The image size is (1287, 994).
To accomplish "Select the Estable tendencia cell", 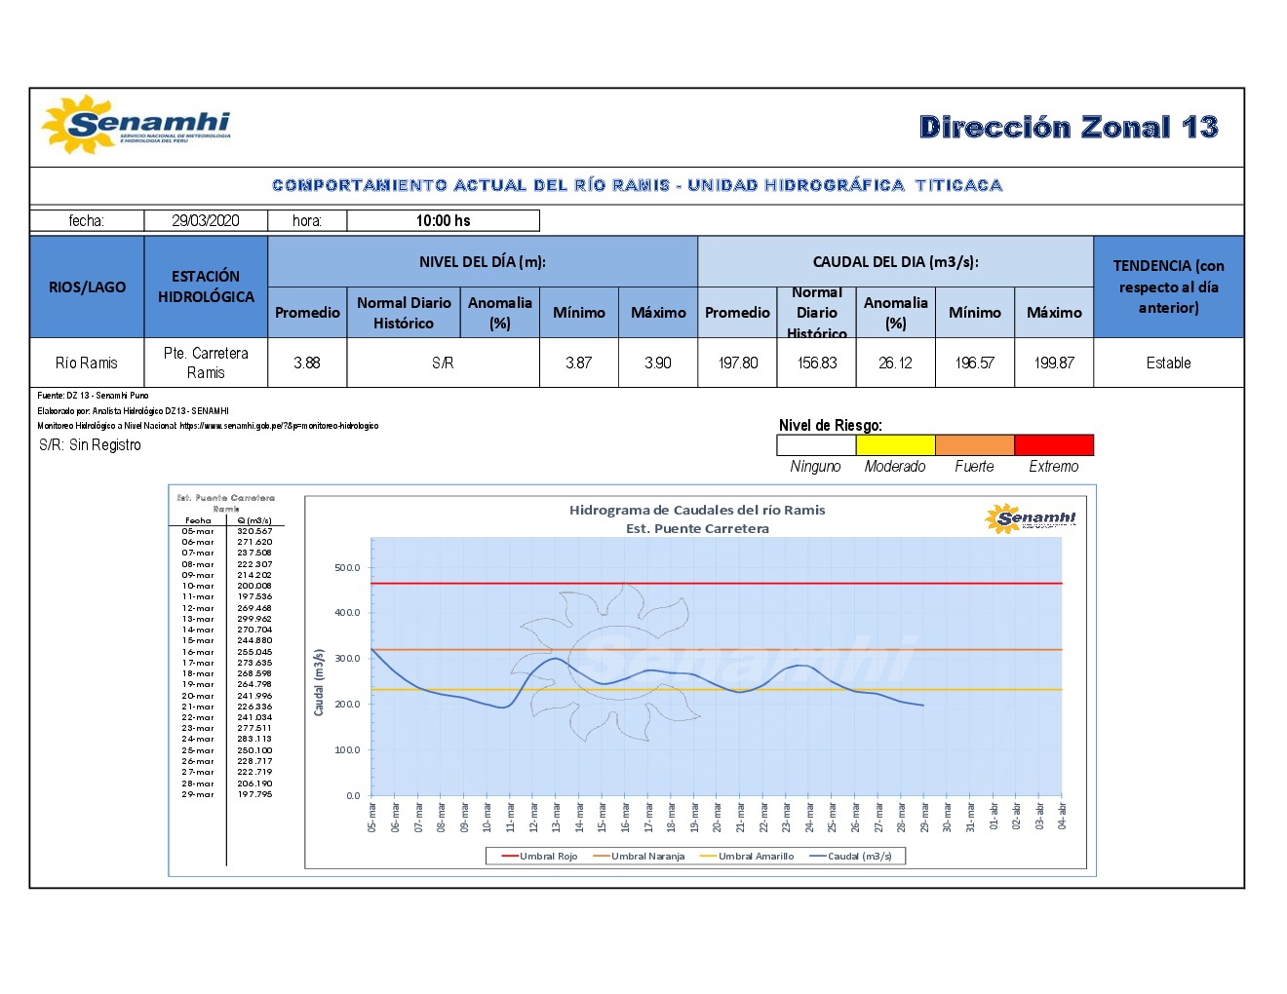I will pyautogui.click(x=1168, y=363).
